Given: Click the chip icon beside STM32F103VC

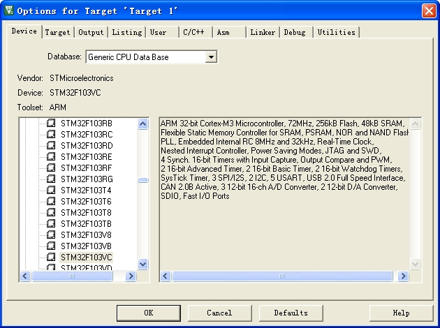Looking at the screenshot, I should pos(51,257).
